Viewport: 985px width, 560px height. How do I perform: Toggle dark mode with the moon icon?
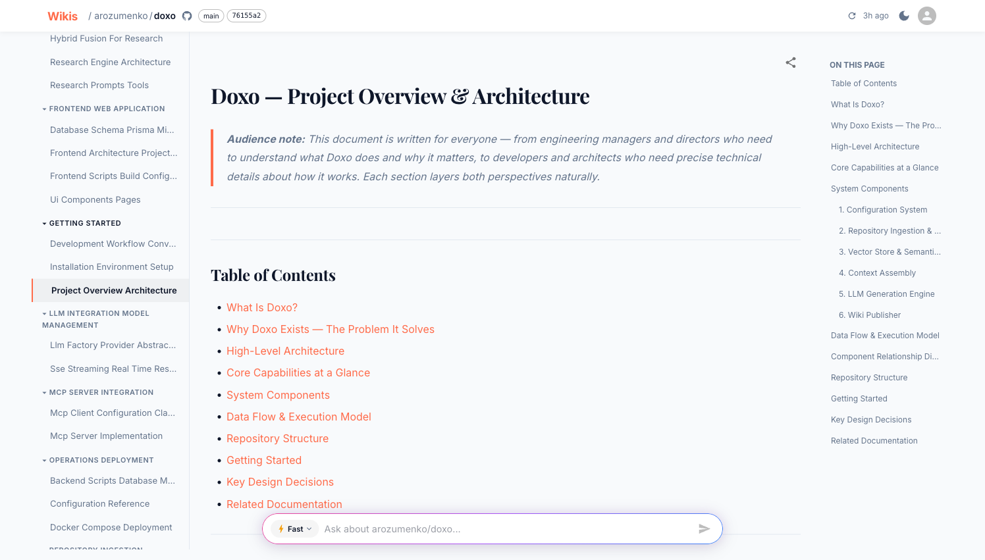click(904, 15)
